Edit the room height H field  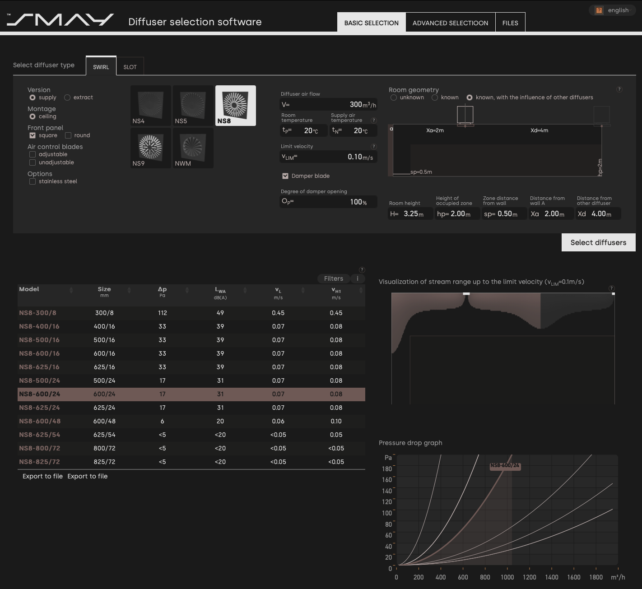(411, 214)
